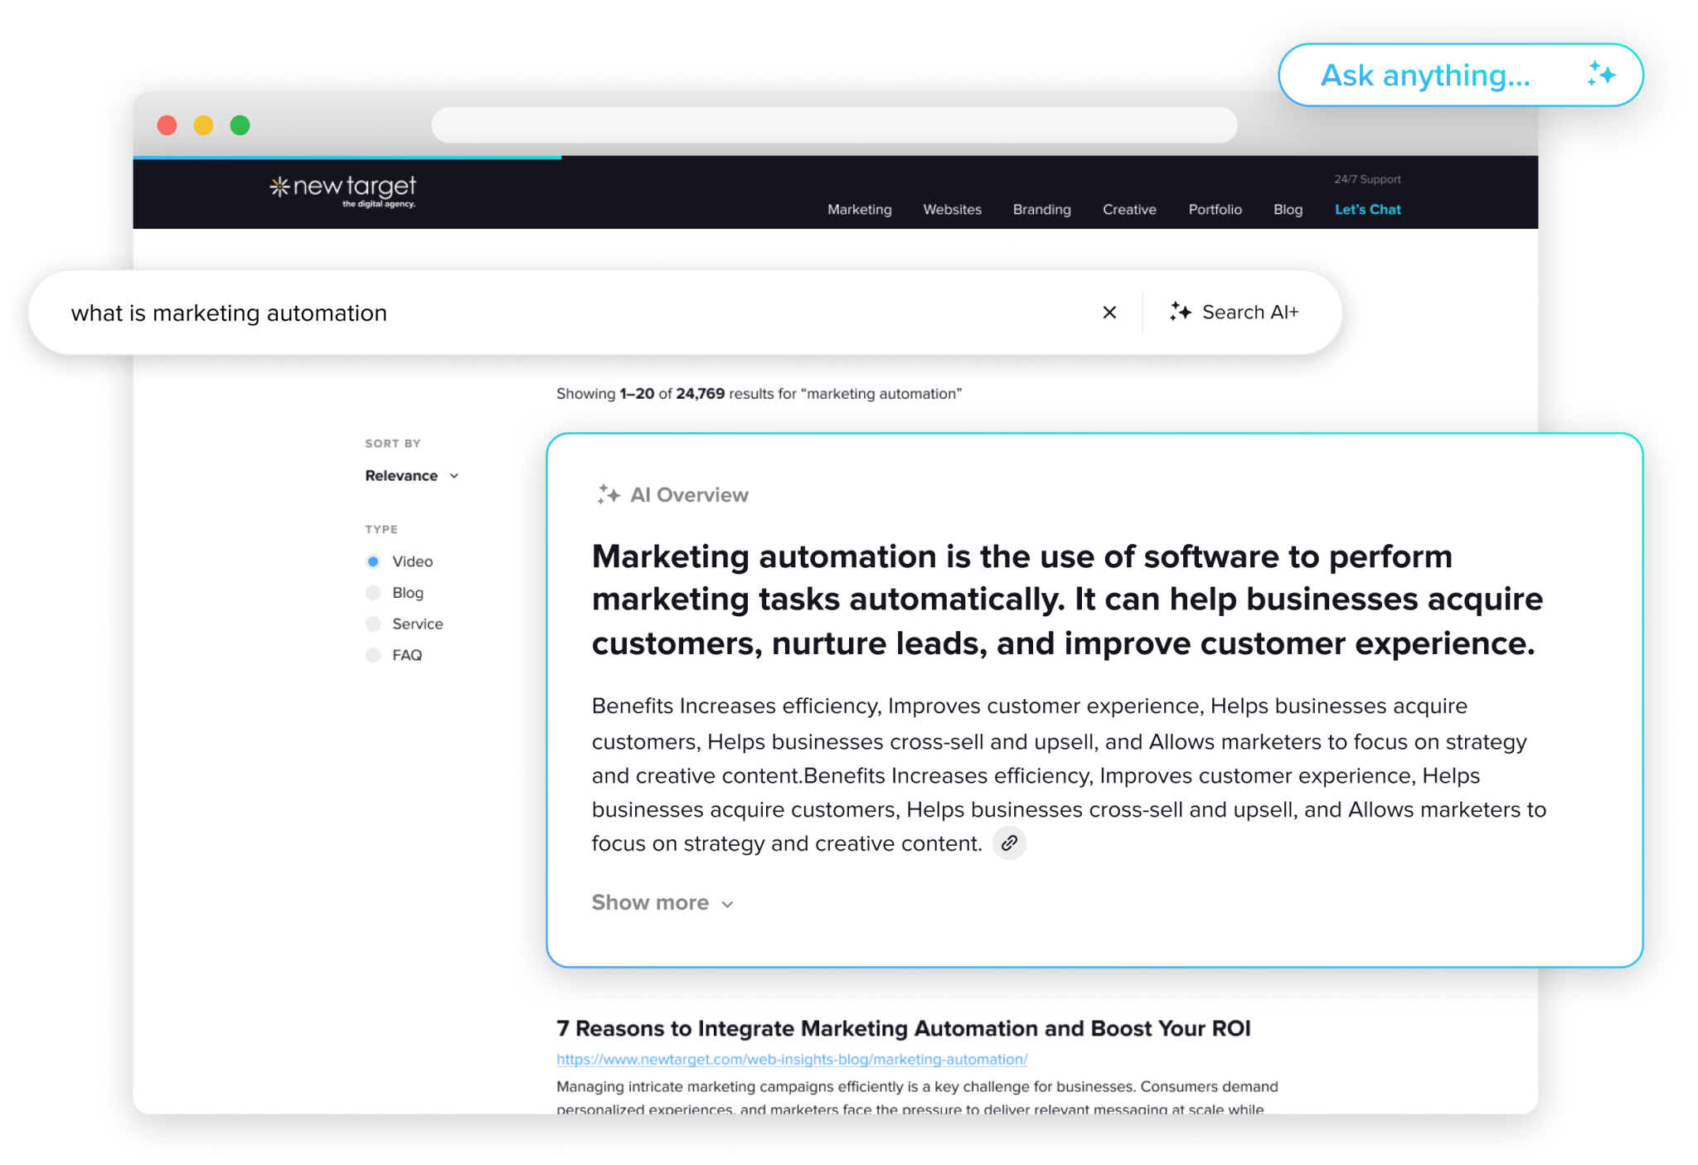
Task: Click the Search AI+ button
Action: pyautogui.click(x=1234, y=313)
